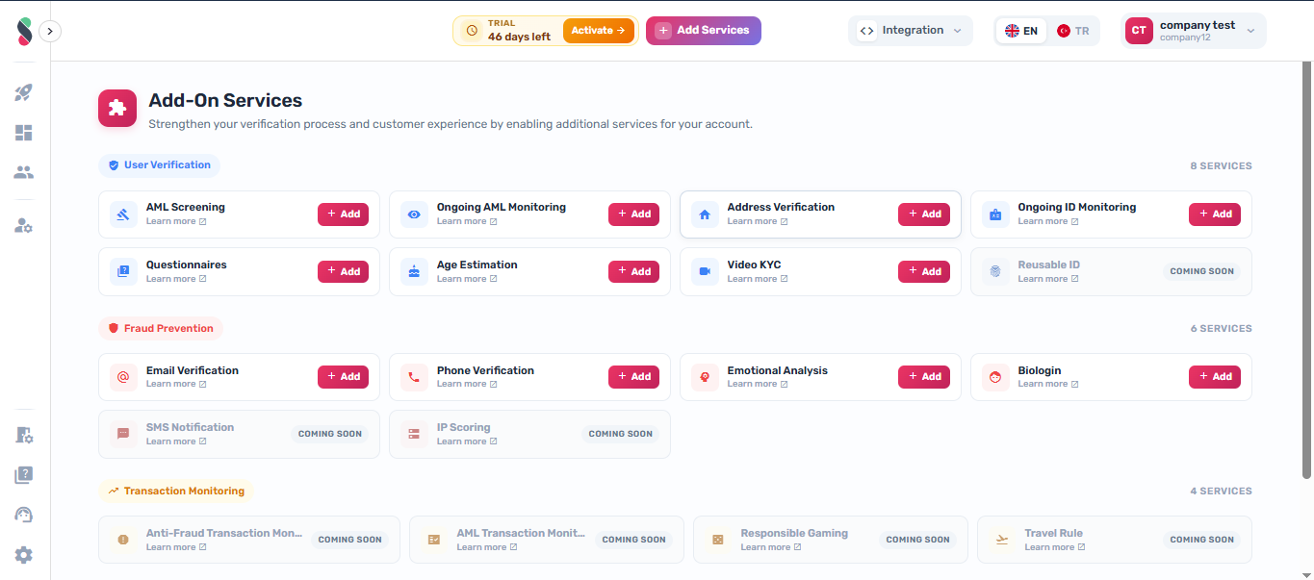Open the company test account menu
This screenshot has width=1314, height=580.
1194,31
